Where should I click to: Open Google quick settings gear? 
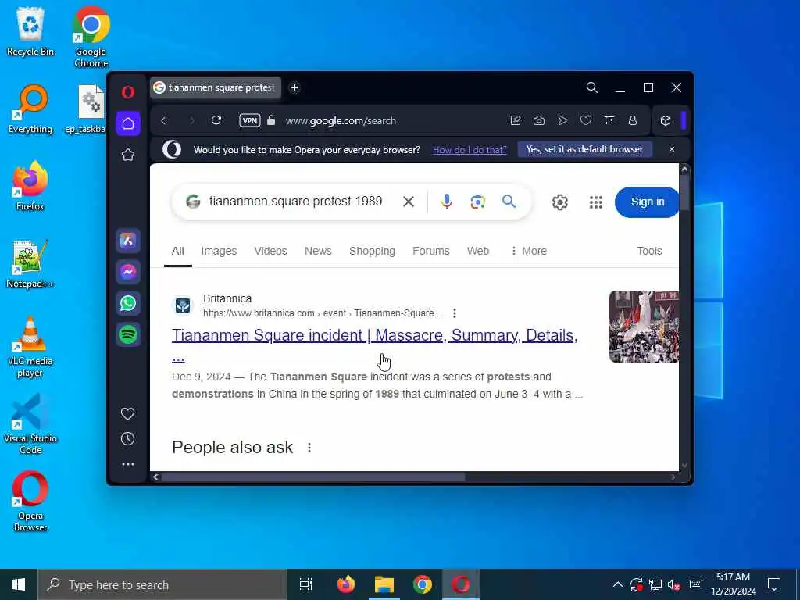pyautogui.click(x=559, y=202)
